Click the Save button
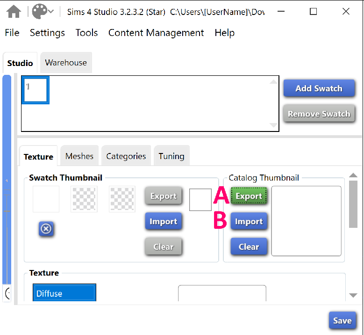 pos(343,320)
